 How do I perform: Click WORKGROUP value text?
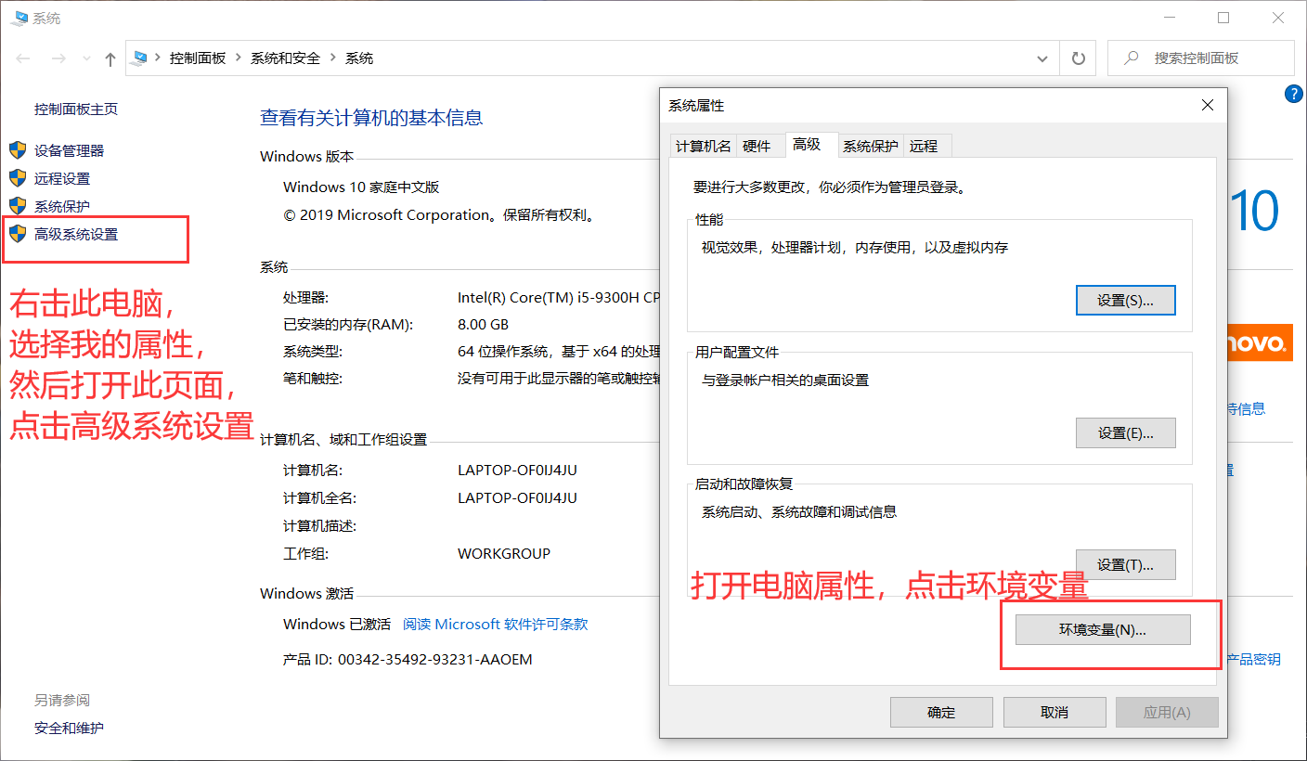(504, 553)
